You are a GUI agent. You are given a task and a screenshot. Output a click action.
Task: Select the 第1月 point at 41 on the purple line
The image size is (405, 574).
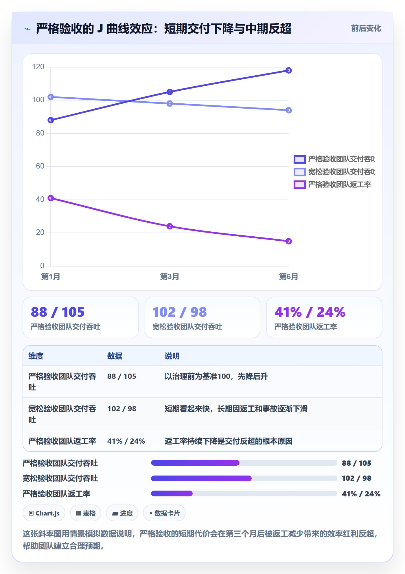click(51, 198)
